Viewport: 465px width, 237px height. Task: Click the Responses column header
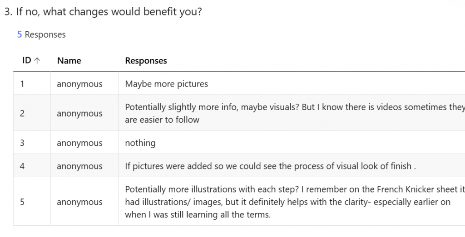(x=146, y=61)
